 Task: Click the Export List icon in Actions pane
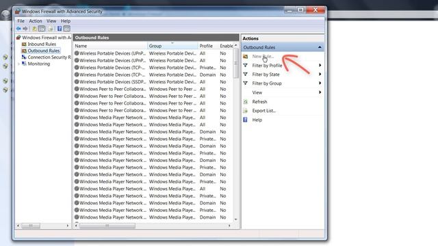coord(245,111)
